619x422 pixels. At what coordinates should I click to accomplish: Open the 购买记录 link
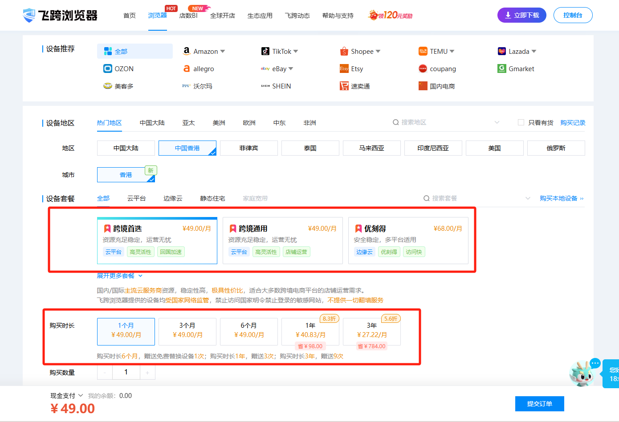point(573,123)
